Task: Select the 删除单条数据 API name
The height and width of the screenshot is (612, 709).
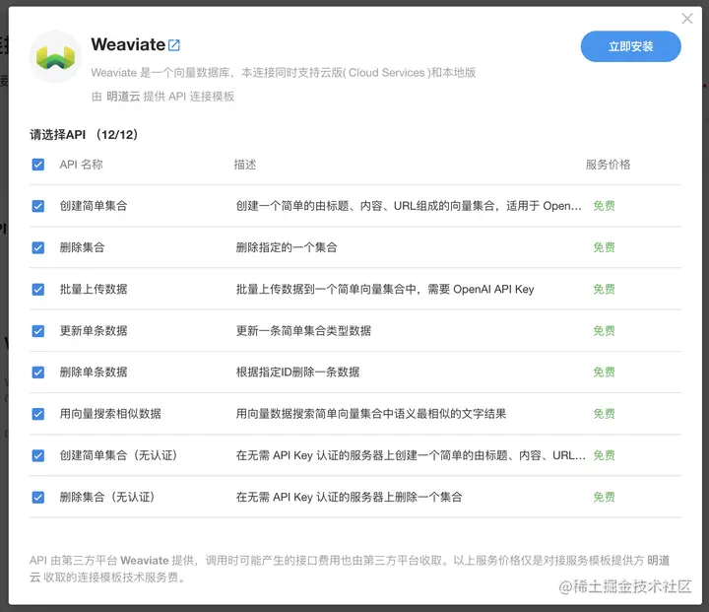Action: (x=94, y=373)
